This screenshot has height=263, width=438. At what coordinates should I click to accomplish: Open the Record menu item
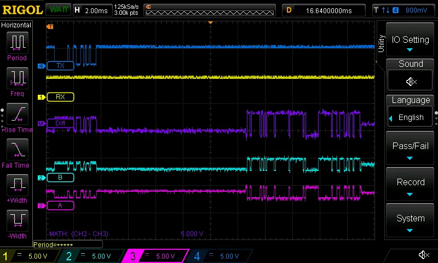(x=410, y=186)
